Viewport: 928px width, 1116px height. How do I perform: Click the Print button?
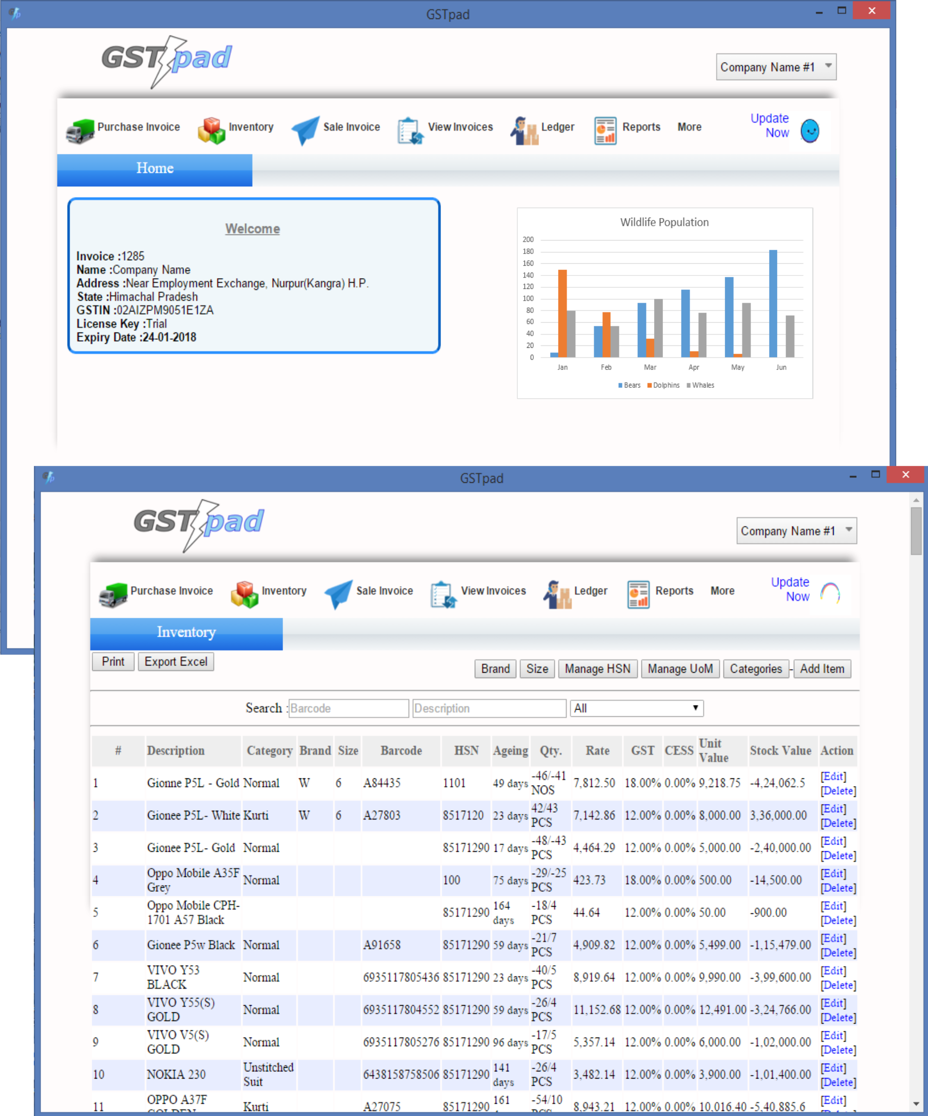point(113,661)
